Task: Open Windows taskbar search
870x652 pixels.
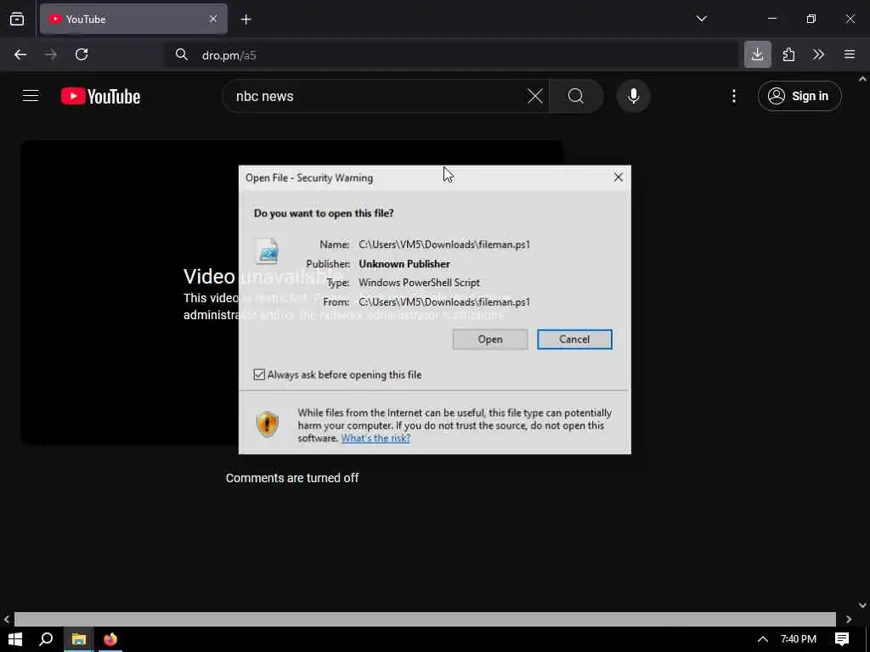Action: tap(46, 639)
